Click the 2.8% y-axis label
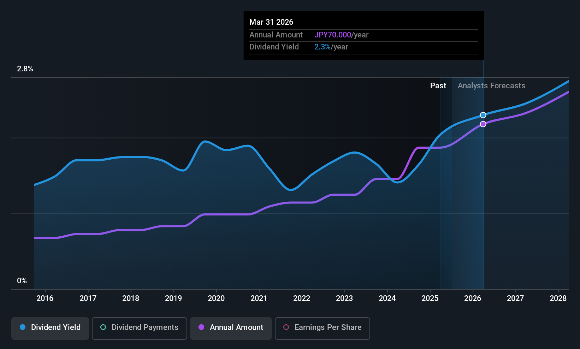The height and width of the screenshot is (349, 580). pyautogui.click(x=25, y=69)
